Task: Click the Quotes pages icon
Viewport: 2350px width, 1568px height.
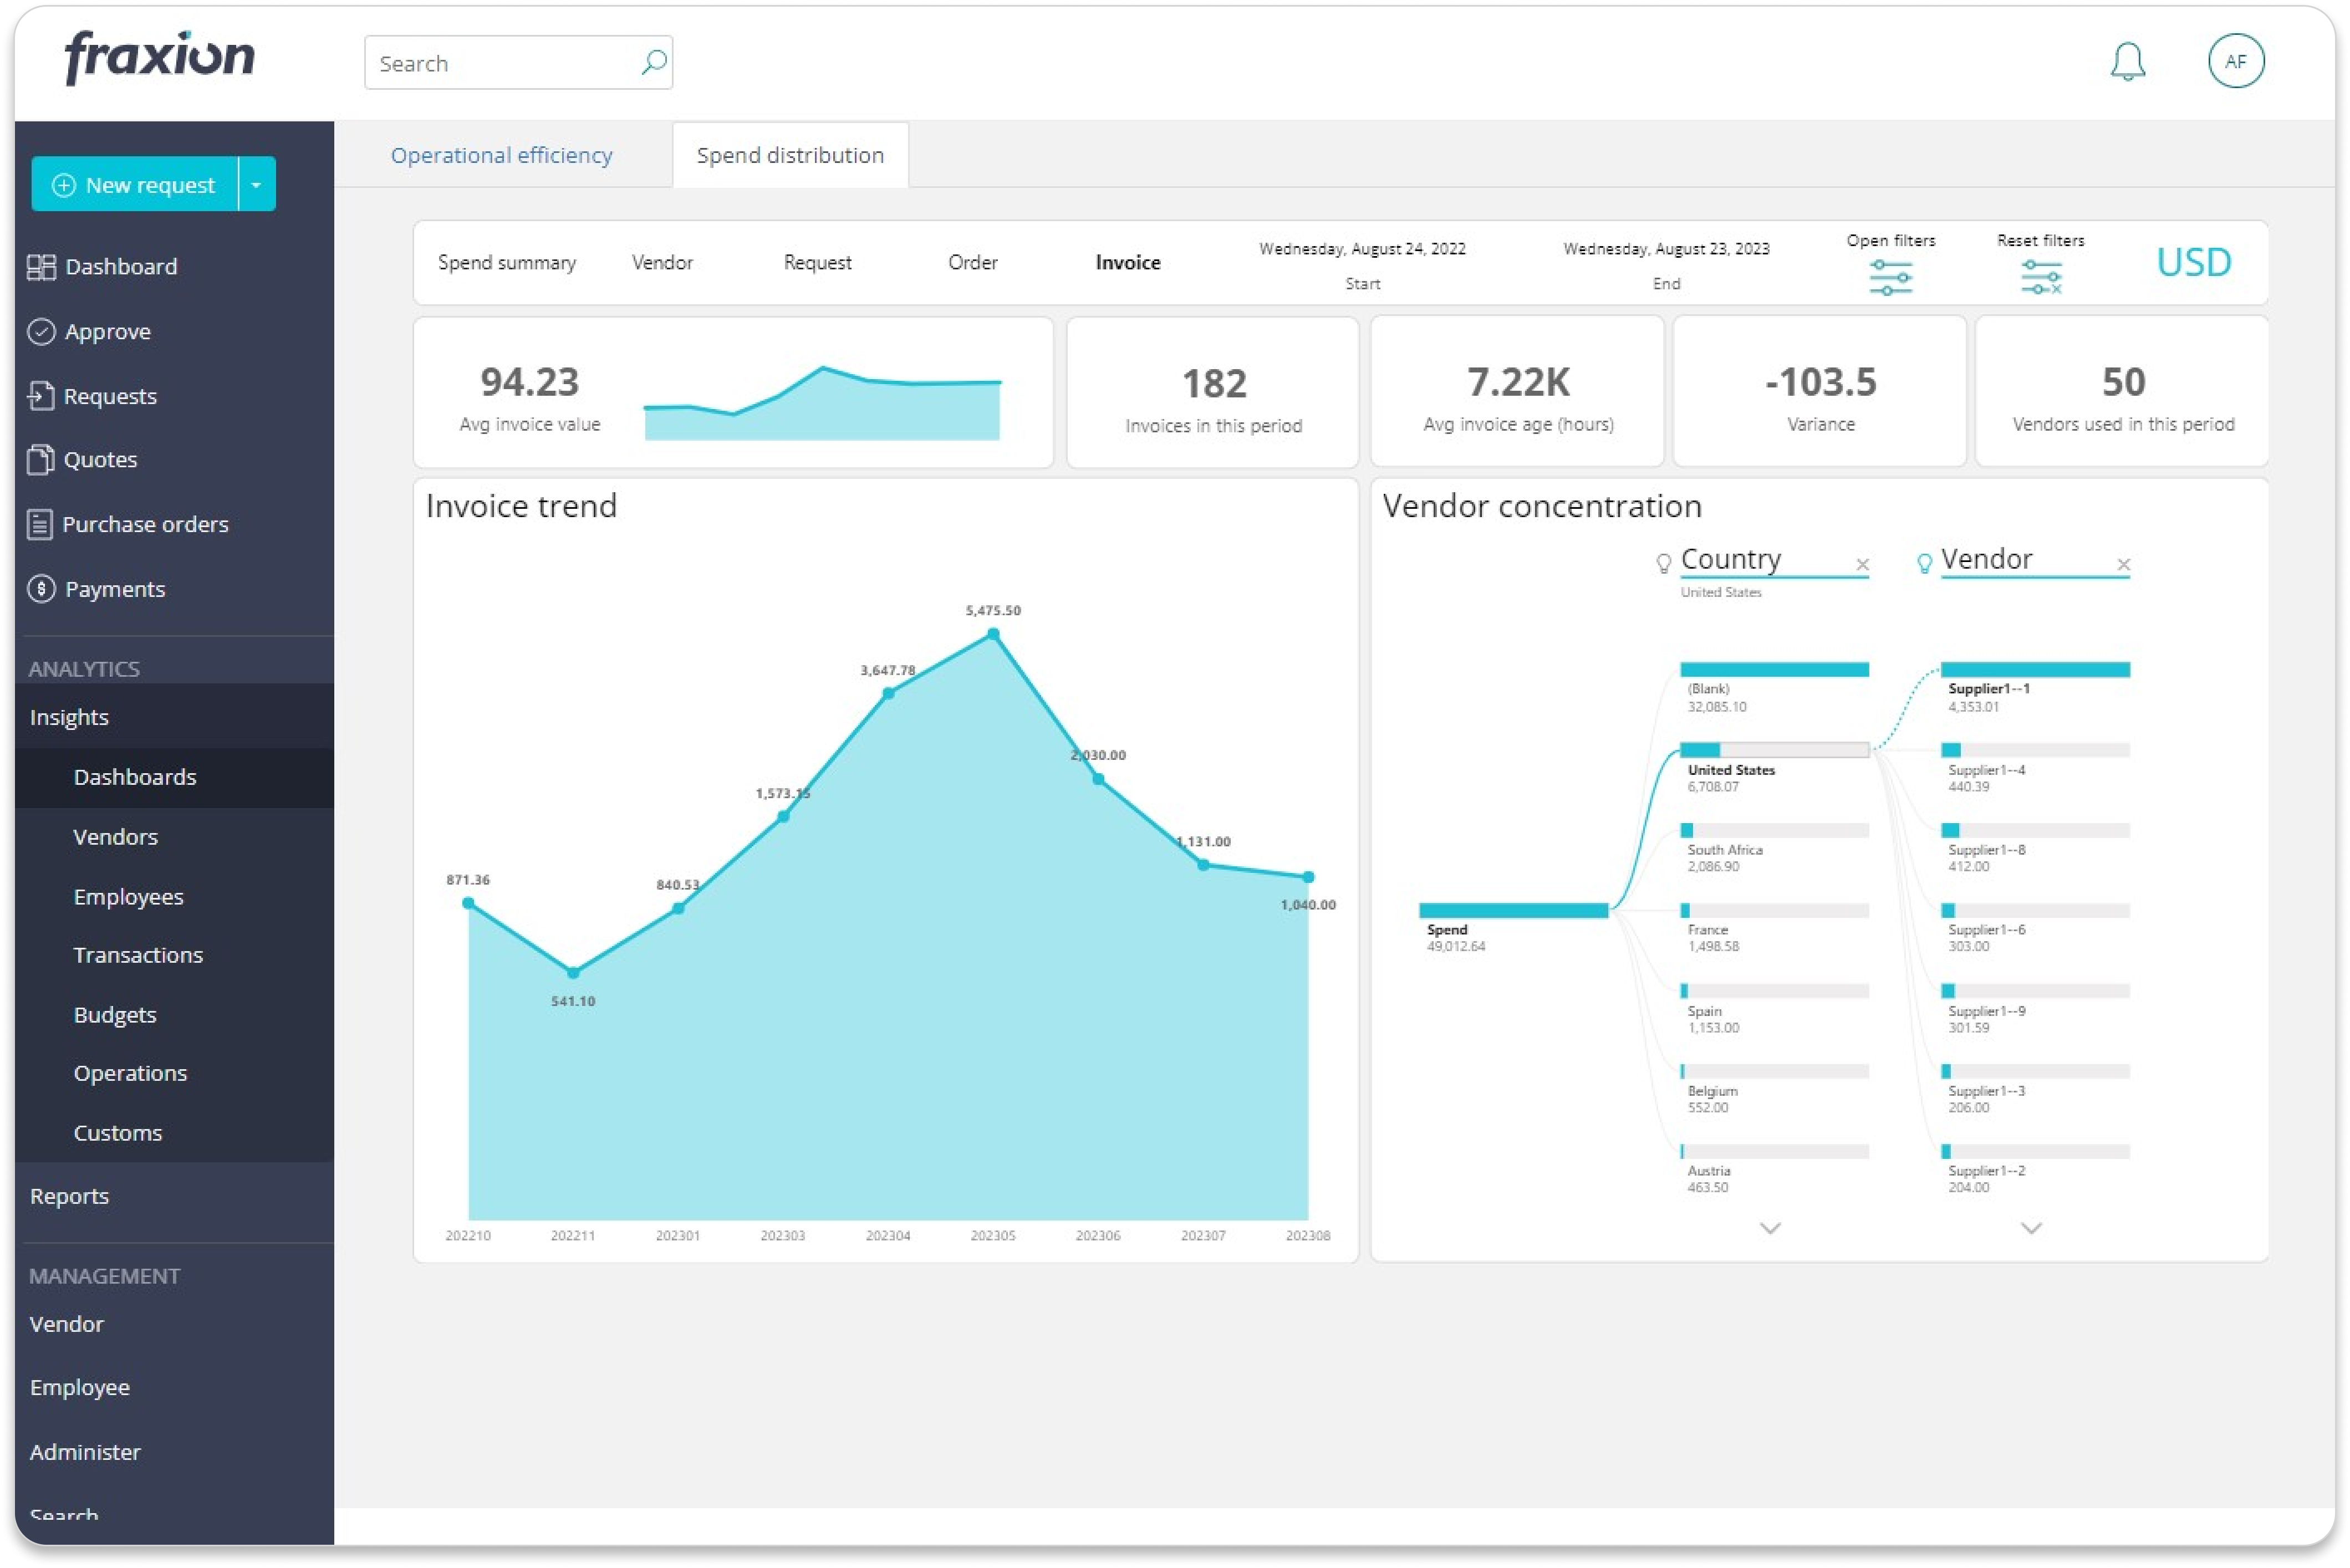Action: [x=40, y=460]
